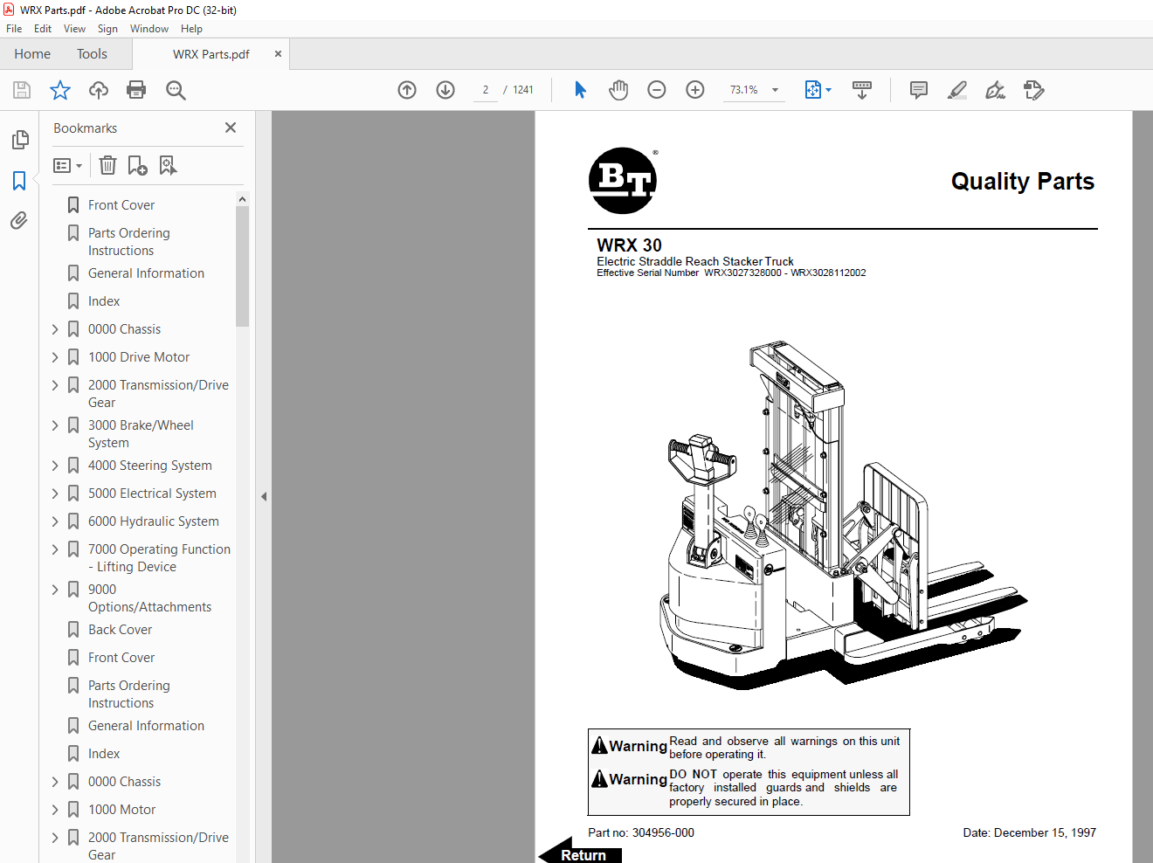
Task: Open the File menu
Action: point(14,29)
